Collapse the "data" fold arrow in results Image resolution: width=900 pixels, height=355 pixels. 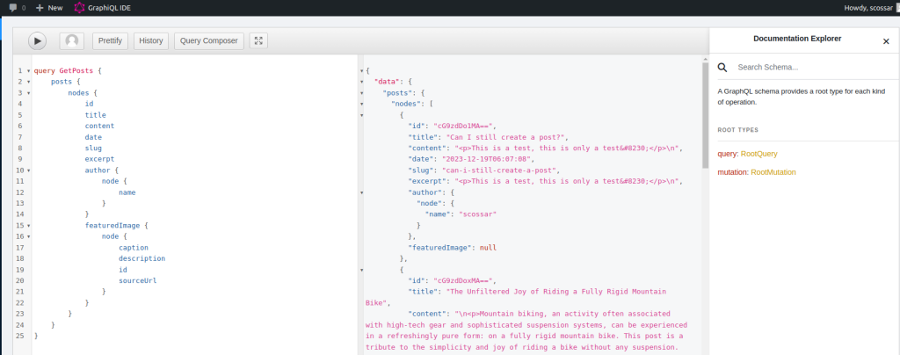pyautogui.click(x=361, y=82)
